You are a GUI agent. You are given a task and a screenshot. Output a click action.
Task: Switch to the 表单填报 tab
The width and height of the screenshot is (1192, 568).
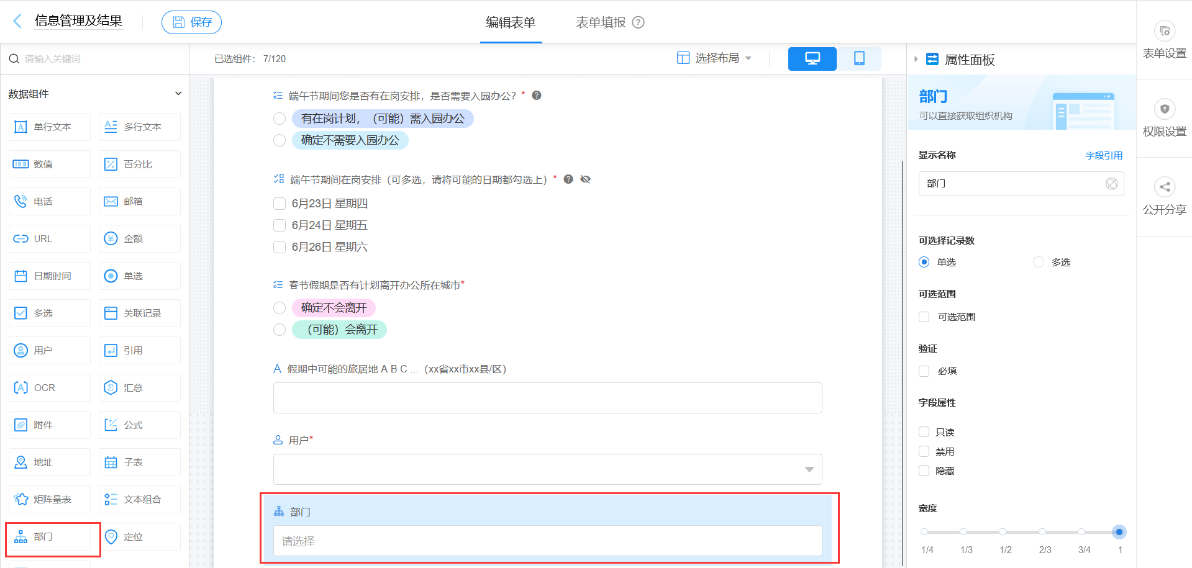[599, 22]
